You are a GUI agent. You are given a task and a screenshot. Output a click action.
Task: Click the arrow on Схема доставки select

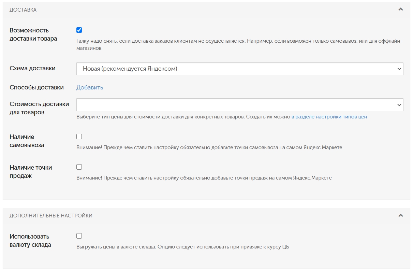399,69
